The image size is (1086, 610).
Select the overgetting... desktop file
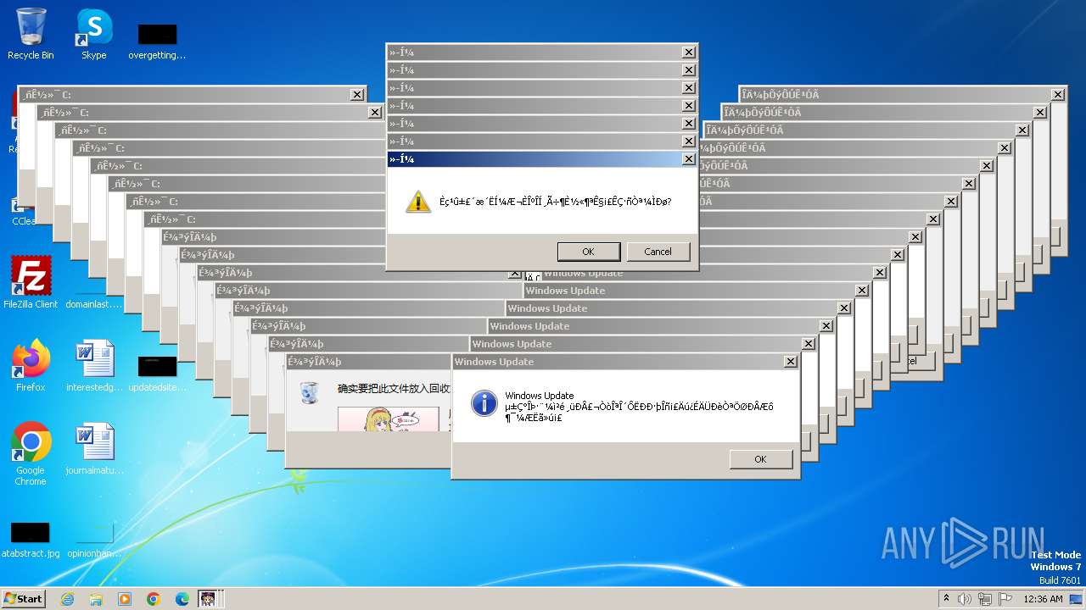pos(157,41)
